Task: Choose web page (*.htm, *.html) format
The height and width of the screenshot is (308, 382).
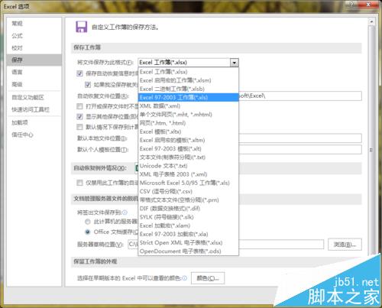Action: 189,123
